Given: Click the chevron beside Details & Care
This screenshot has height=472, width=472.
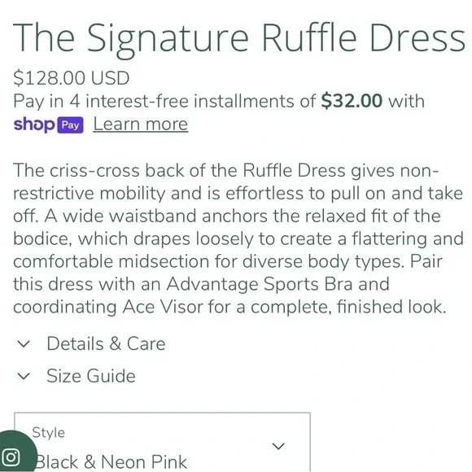Looking at the screenshot, I should 24,343.
